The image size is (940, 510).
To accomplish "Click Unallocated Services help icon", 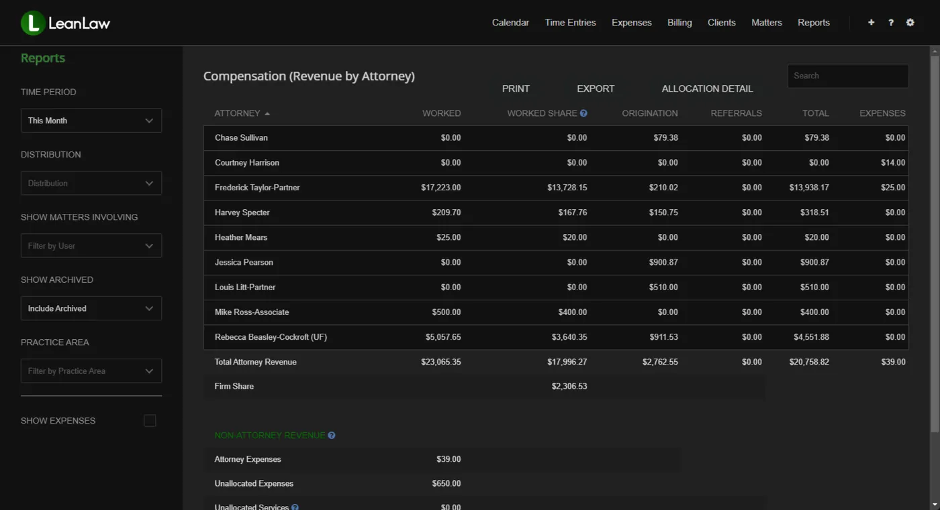I will (295, 507).
